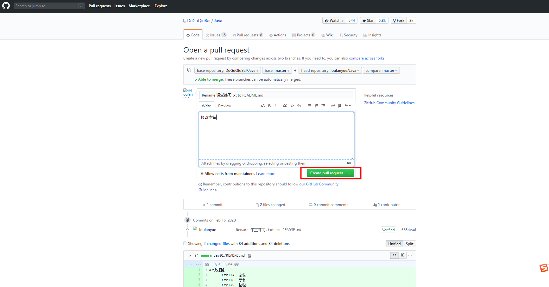Show source diff view icon
This screenshot has width=549, height=287.
[x=394, y=255]
